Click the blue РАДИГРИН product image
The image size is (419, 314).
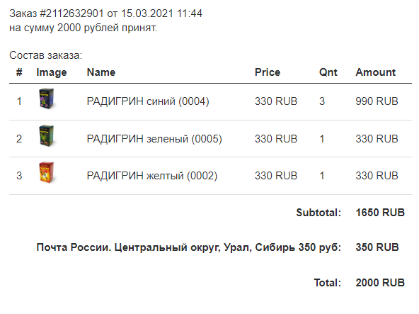tap(47, 99)
